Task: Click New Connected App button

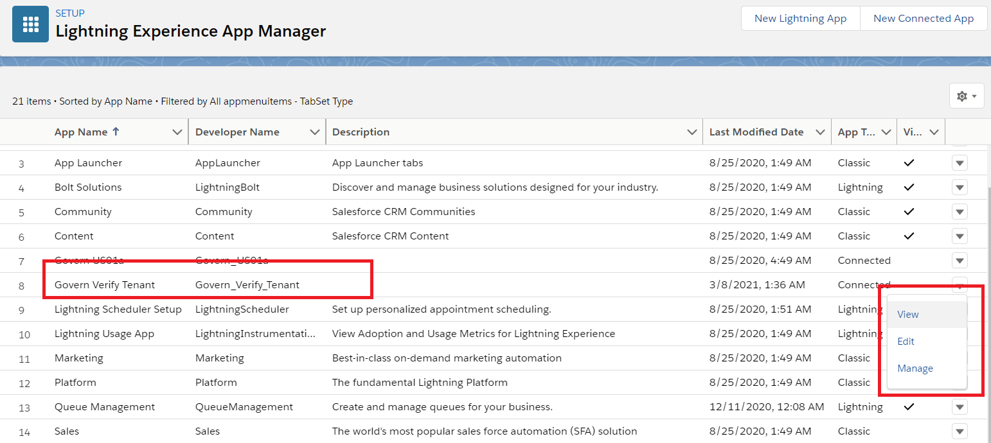Action: click(924, 19)
